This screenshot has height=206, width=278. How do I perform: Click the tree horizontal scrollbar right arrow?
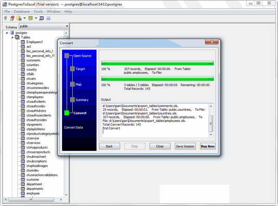coord(61,200)
